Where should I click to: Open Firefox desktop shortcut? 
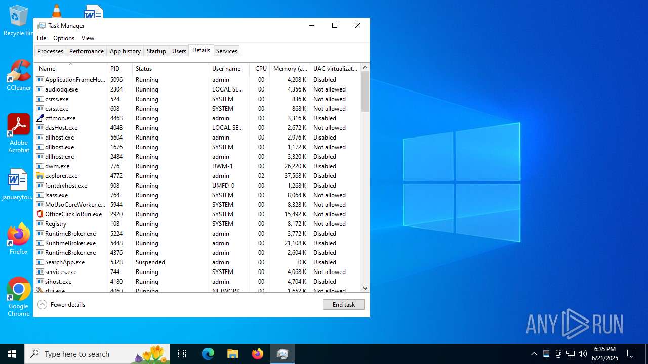coord(19,239)
